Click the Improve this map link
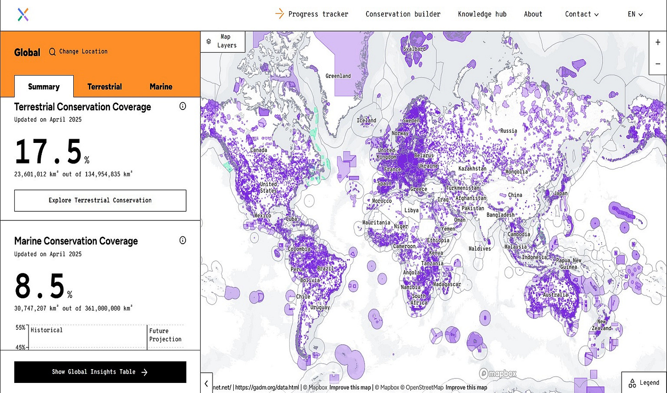 (350, 387)
